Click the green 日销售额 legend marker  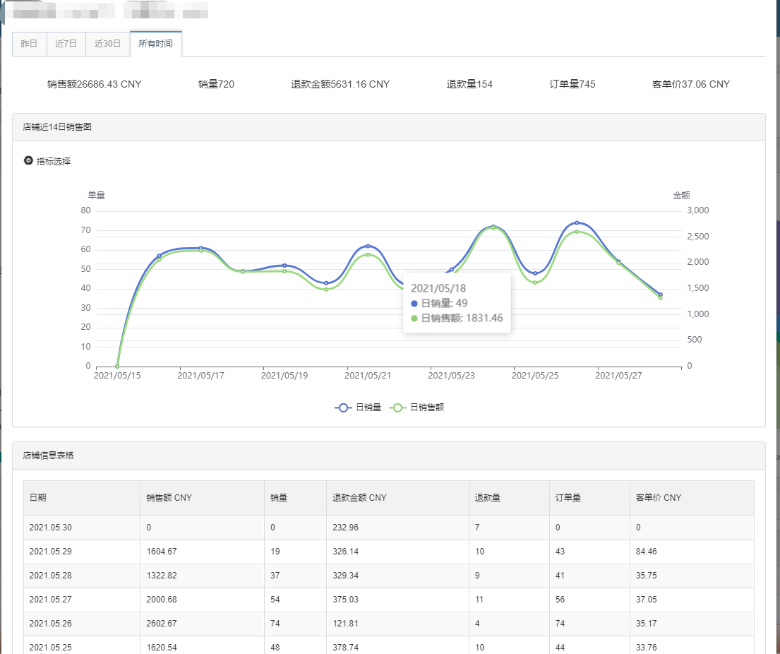coord(398,408)
